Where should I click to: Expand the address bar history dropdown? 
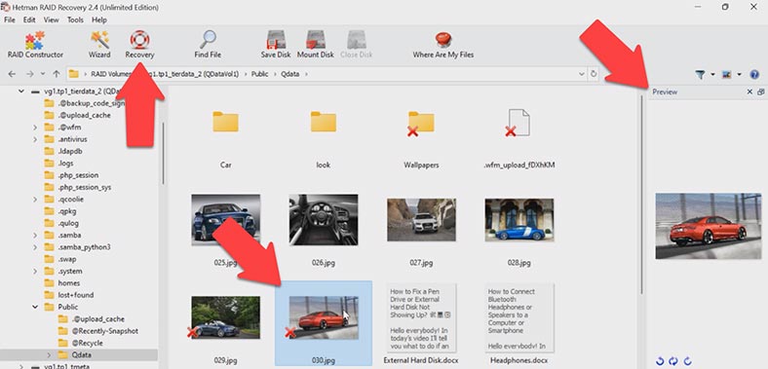tap(582, 74)
